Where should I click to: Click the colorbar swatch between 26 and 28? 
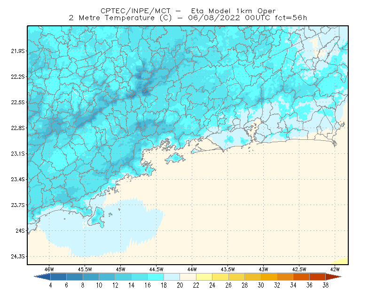tap(236, 276)
